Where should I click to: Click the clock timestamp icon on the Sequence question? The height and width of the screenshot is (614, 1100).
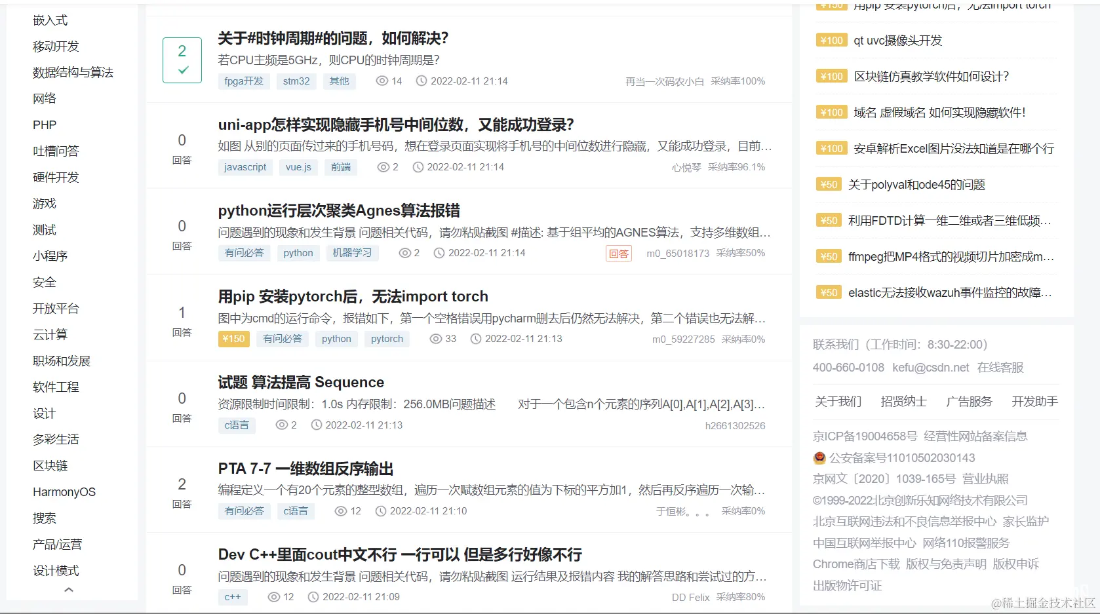[315, 425]
